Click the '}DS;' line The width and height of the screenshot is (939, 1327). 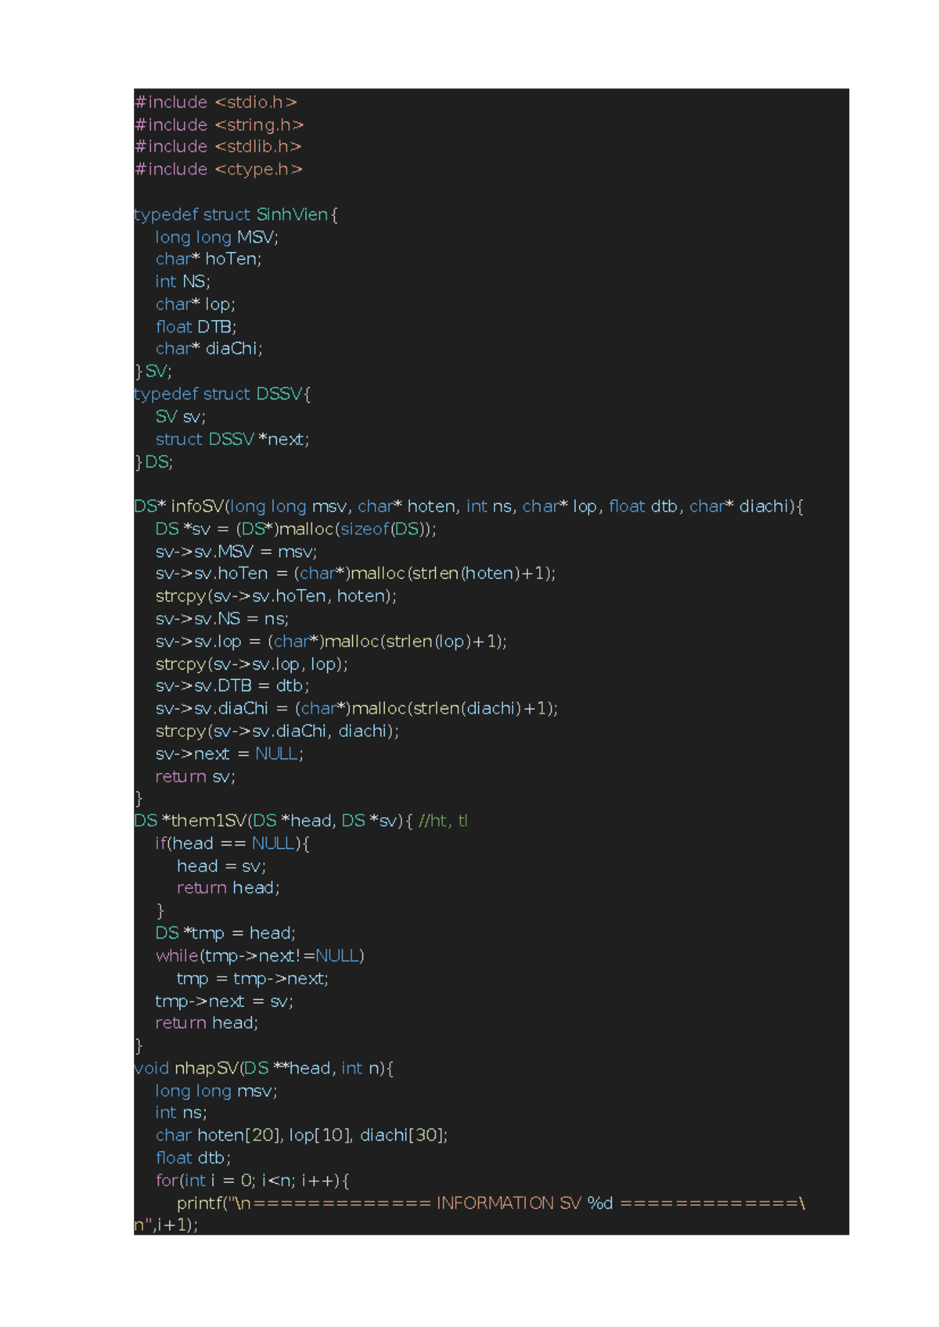click(153, 462)
